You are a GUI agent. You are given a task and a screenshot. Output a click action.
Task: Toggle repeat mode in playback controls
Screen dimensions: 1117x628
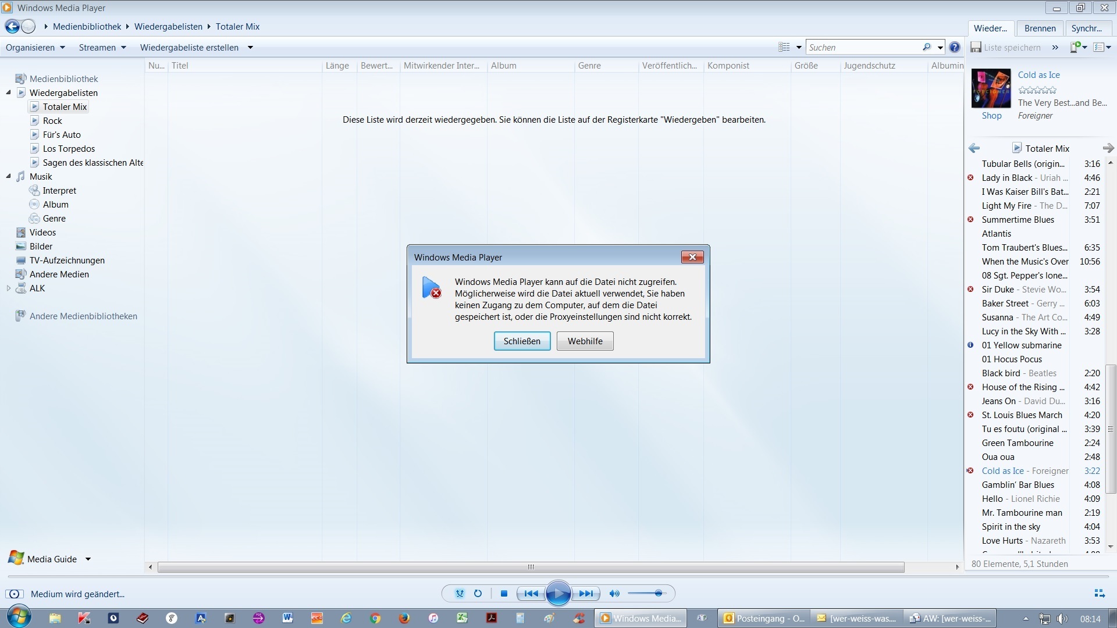(x=478, y=594)
